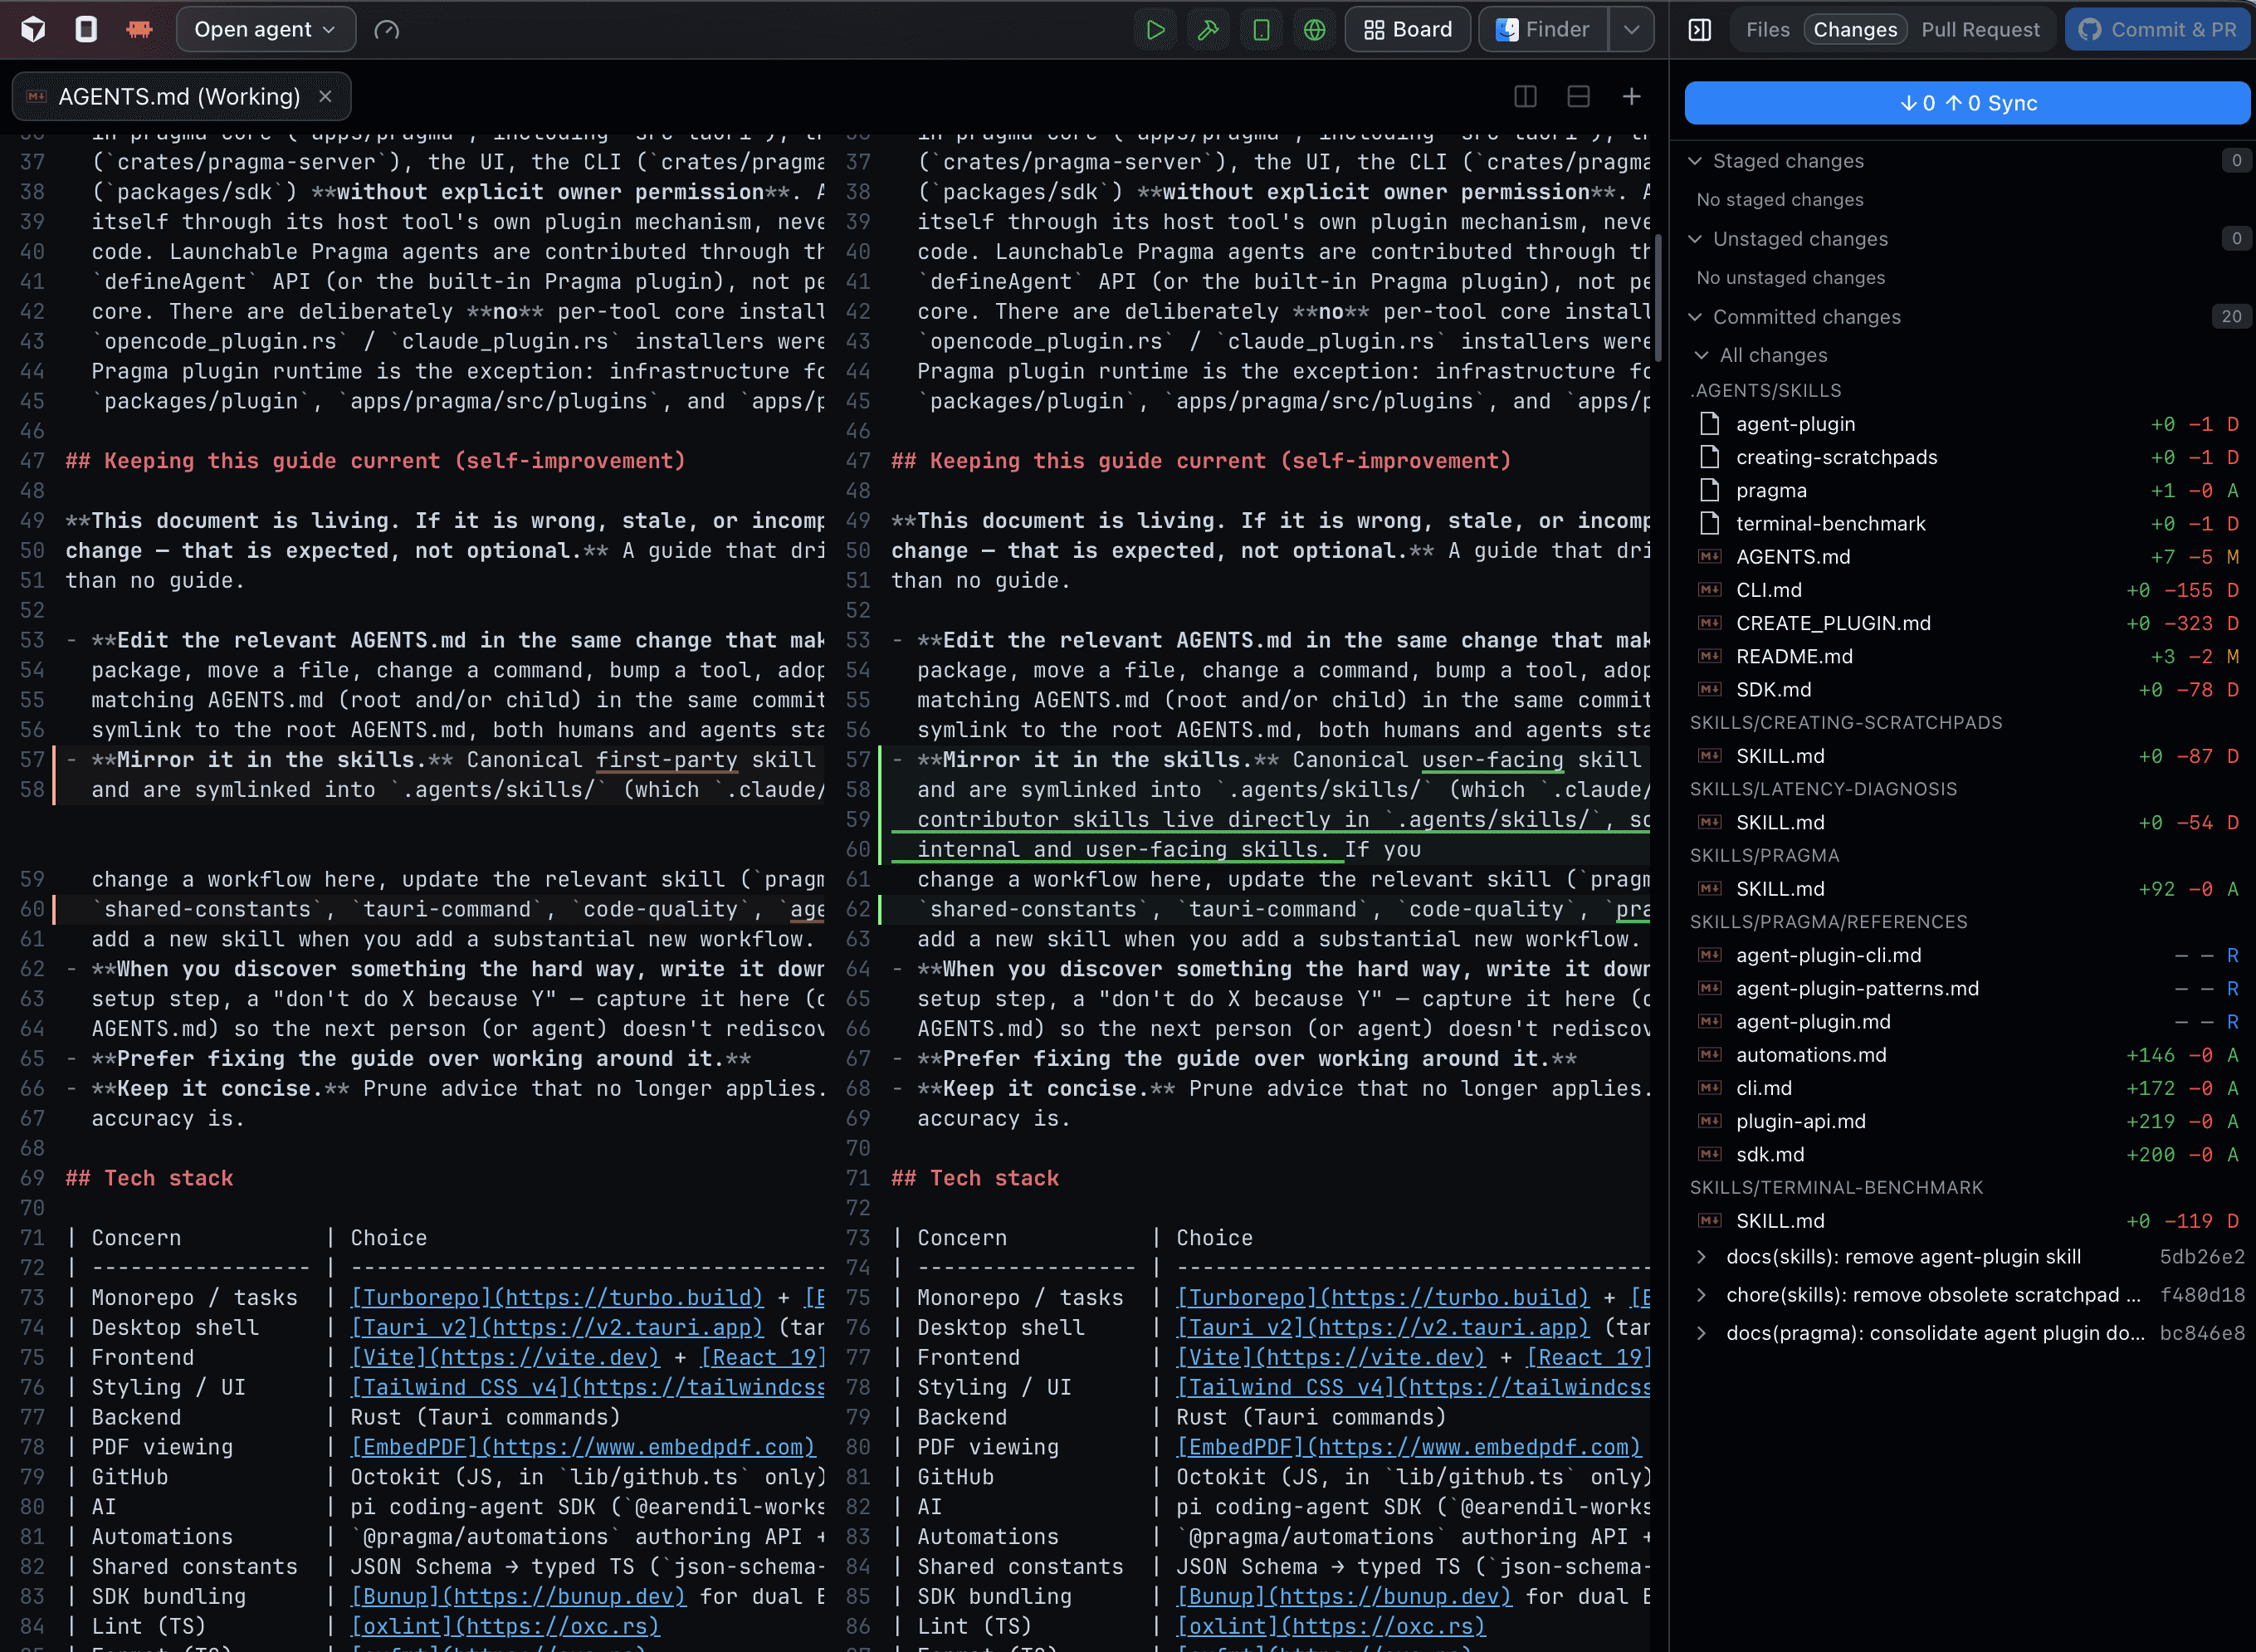This screenshot has height=1652, width=2256.
Task: Collapse the Committed changes section
Action: click(x=1694, y=317)
